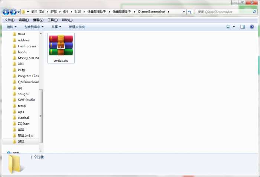Click the navigation pane scroll up arrow
This screenshot has height=177, width=260.
(40, 34)
